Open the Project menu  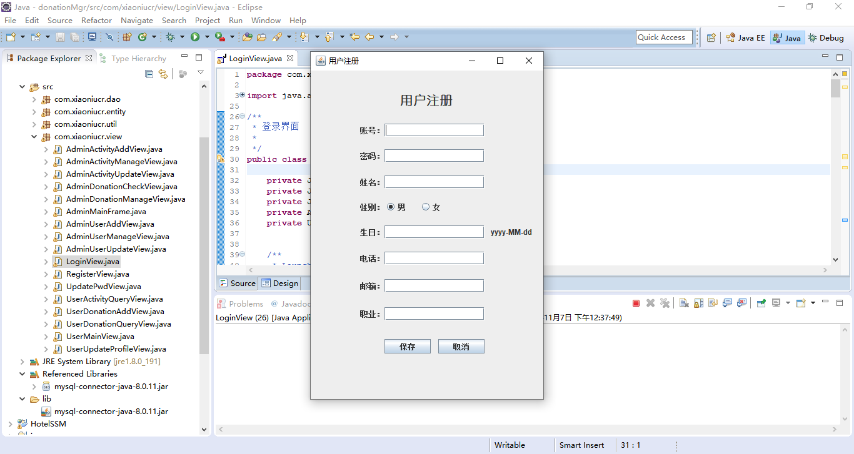click(208, 20)
